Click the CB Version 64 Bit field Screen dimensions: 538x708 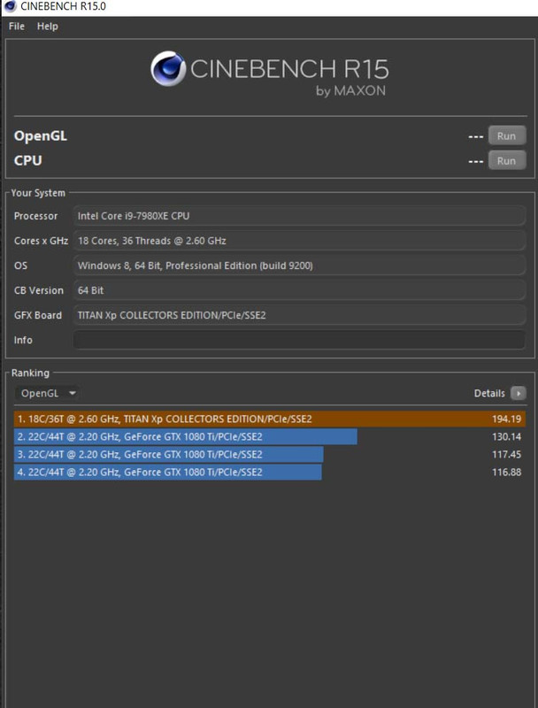(299, 290)
